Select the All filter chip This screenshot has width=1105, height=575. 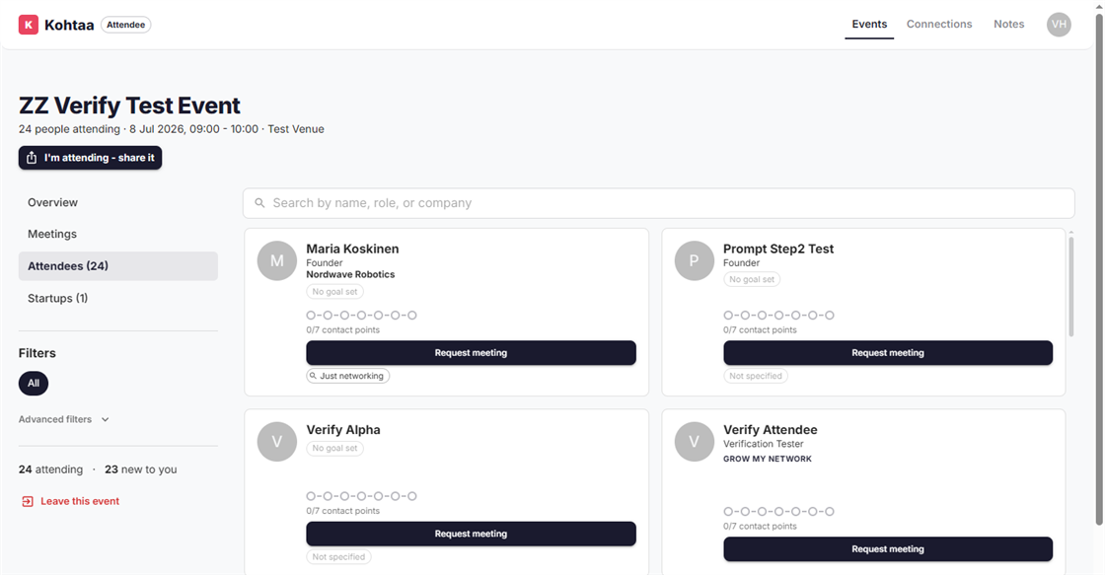[x=34, y=384]
